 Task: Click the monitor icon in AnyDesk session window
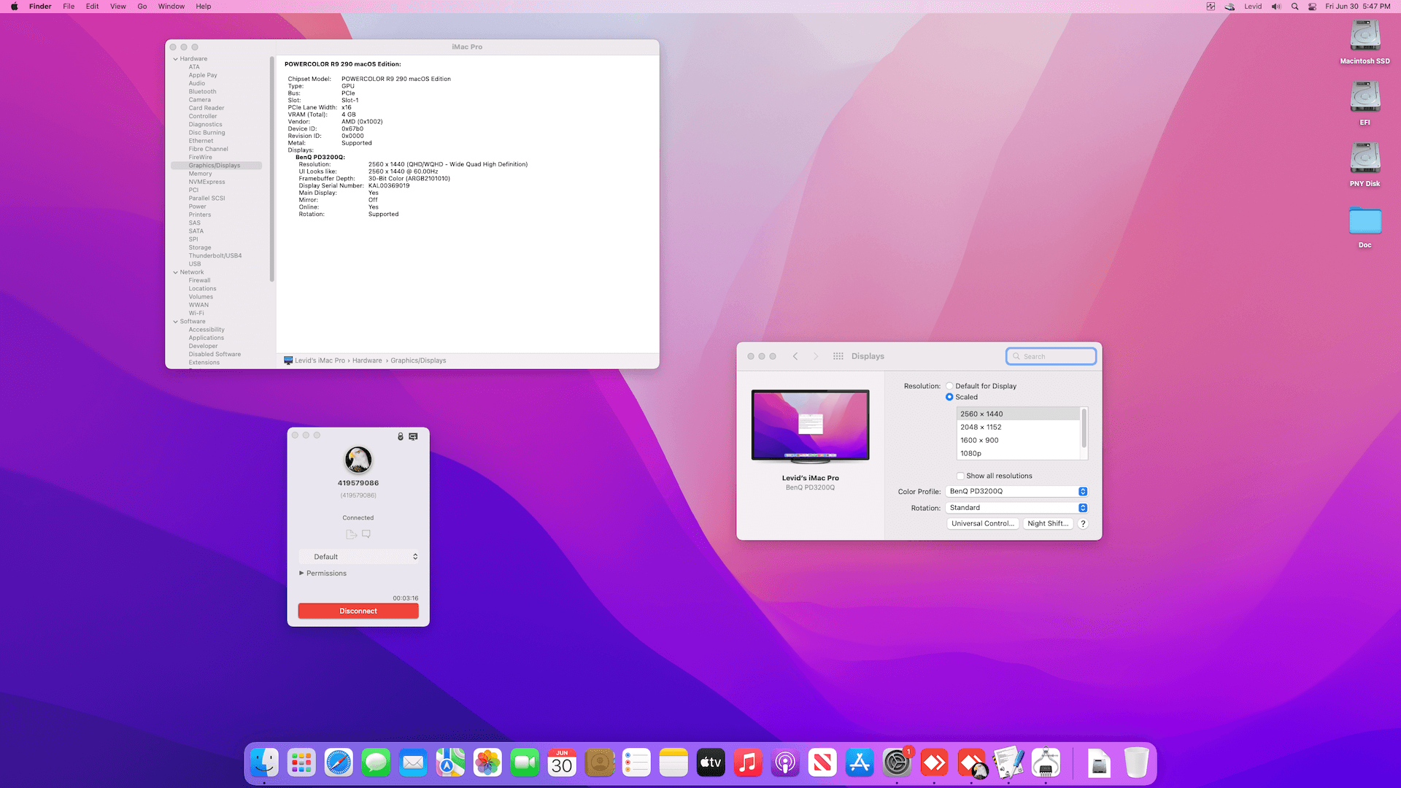pos(413,436)
